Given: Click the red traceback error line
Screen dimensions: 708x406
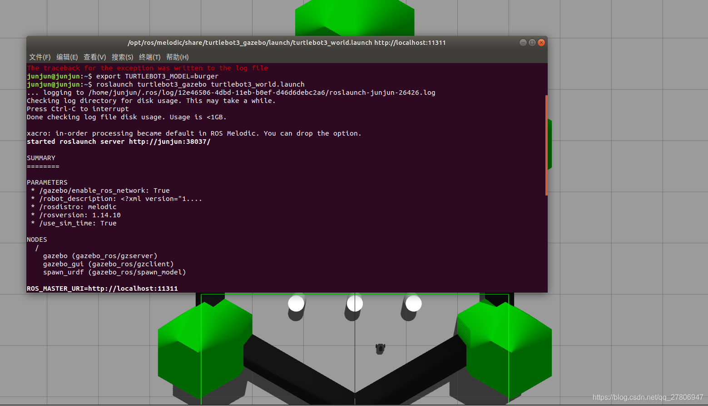Looking at the screenshot, I should pyautogui.click(x=148, y=68).
